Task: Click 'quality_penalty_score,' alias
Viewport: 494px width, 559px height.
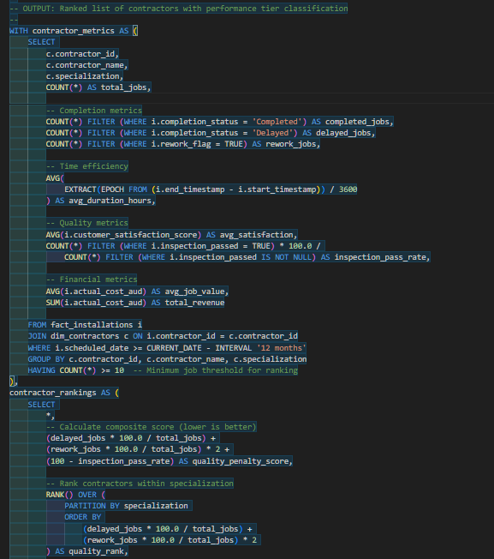Action: (x=242, y=461)
